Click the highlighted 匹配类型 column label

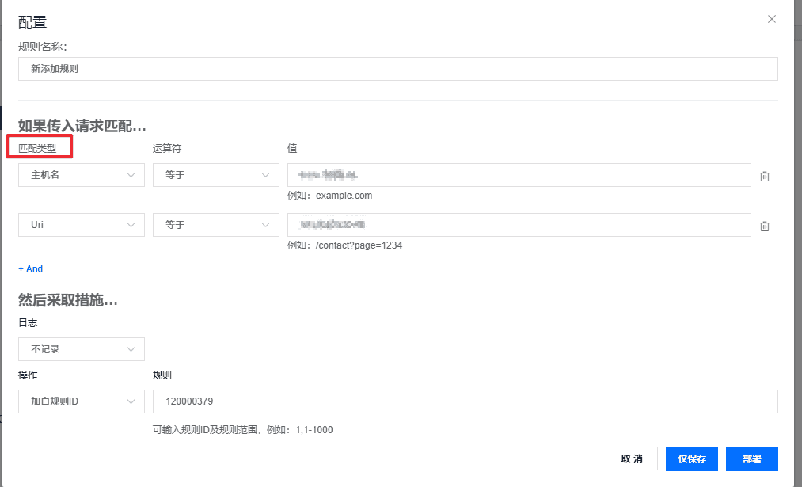click(38, 148)
